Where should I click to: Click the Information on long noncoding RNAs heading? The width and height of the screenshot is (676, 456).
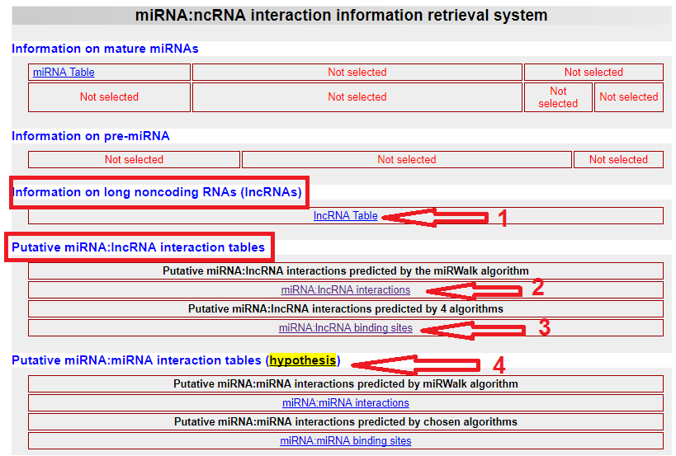[x=157, y=193]
